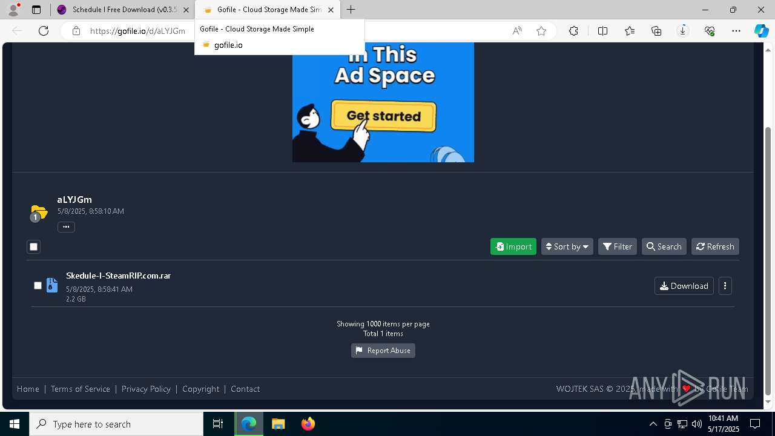Open the notifications center

(x=755, y=424)
